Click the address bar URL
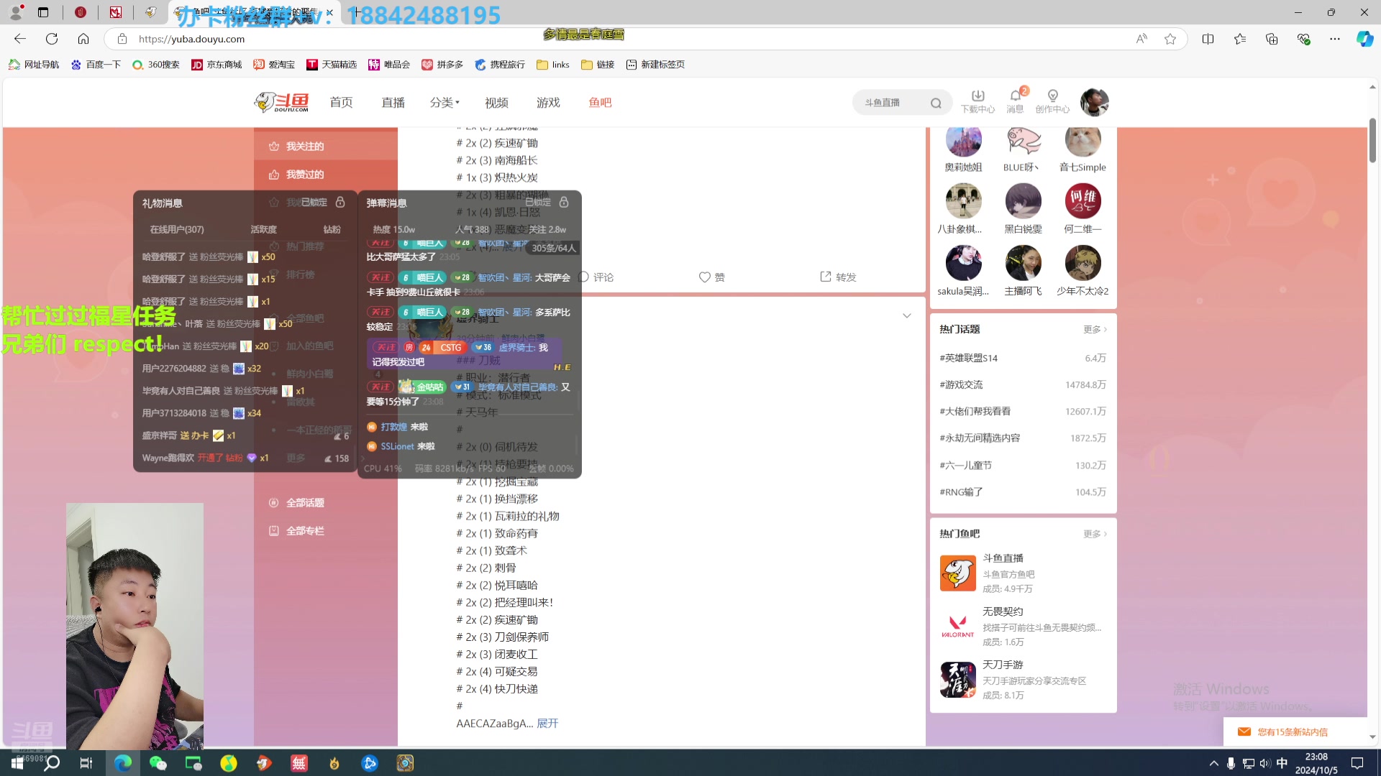 click(191, 39)
